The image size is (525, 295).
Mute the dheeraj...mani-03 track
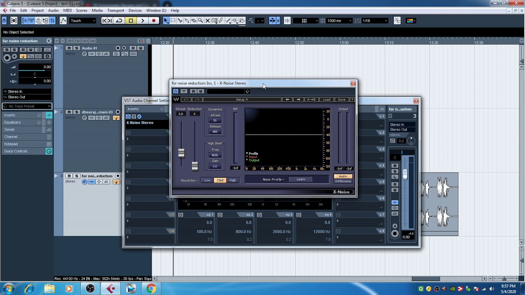(69, 112)
